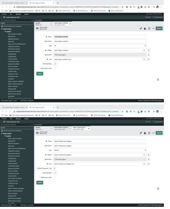This screenshot has height=209, width=170.
Task: Open File menu in top Studio window
Action: 11,14
